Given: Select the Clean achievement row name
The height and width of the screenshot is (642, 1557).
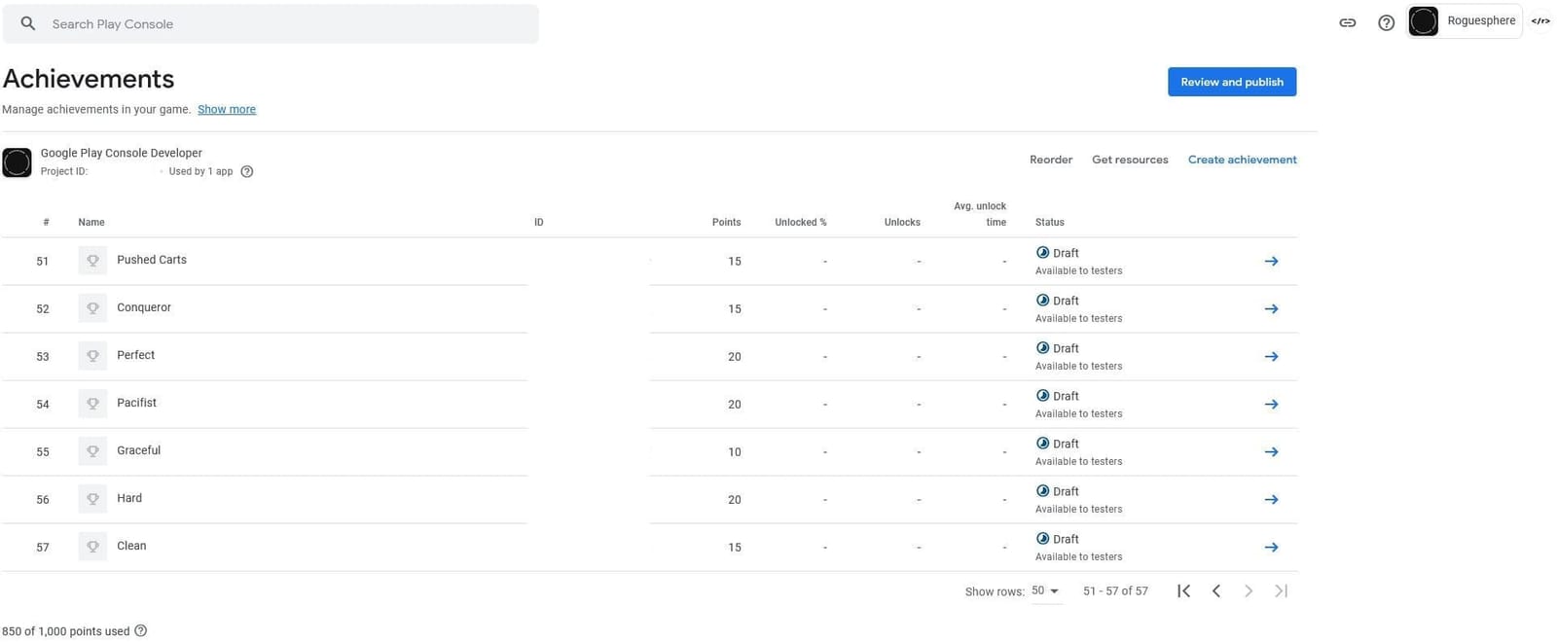Looking at the screenshot, I should point(131,546).
